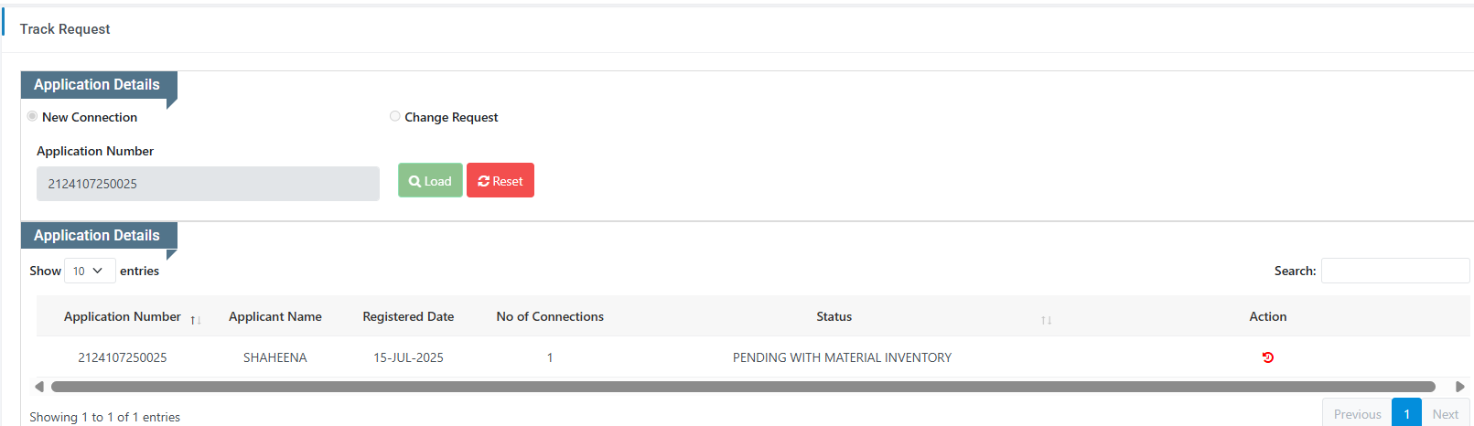Select the New Connection radio button

coord(32,116)
